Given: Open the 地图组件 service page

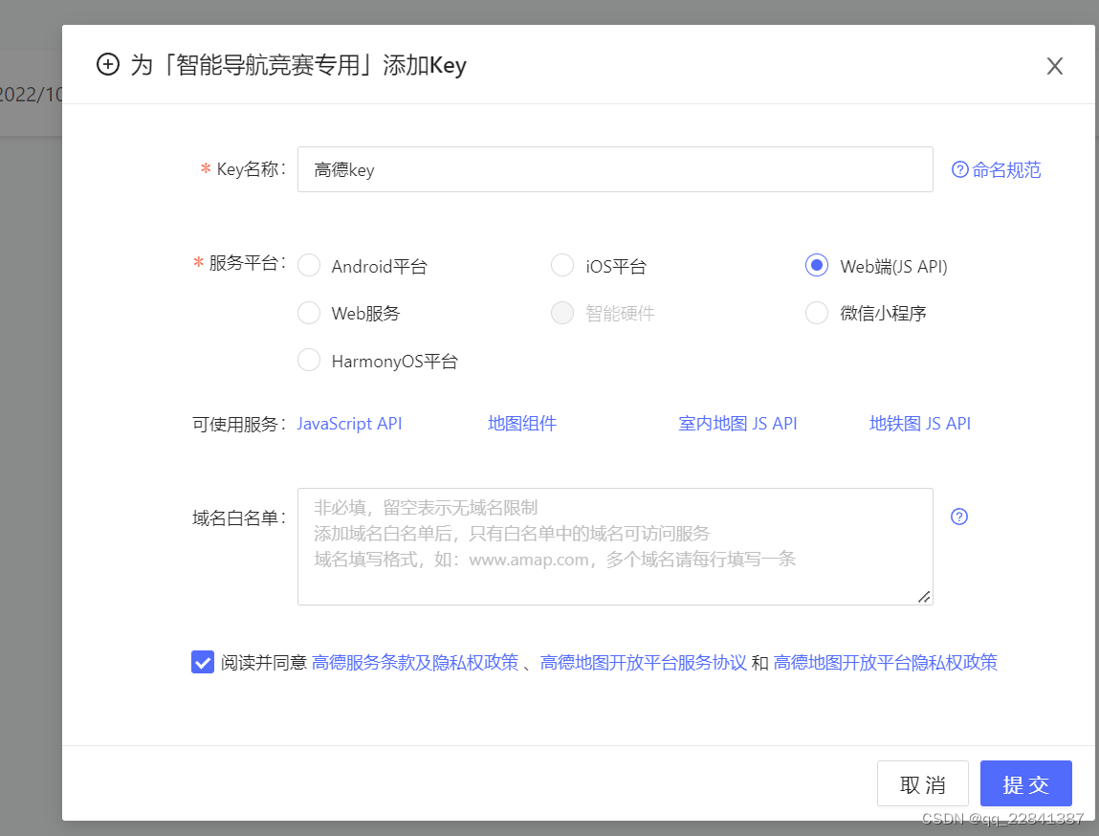Looking at the screenshot, I should (x=522, y=423).
